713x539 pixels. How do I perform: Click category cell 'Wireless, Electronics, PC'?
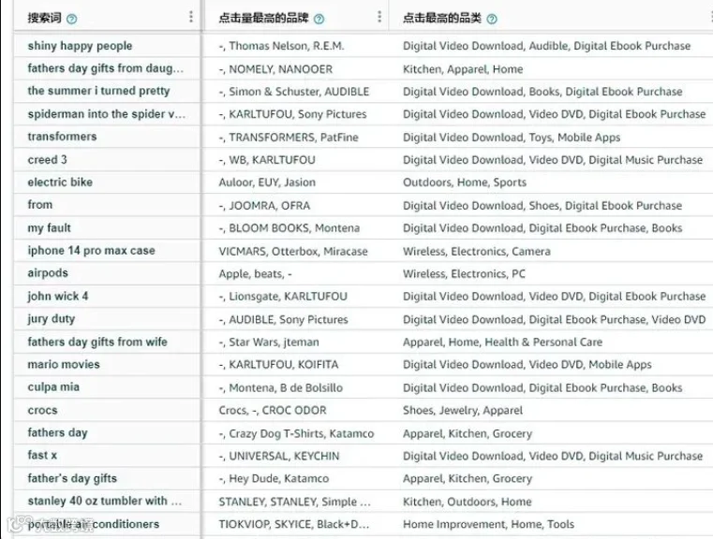464,274
